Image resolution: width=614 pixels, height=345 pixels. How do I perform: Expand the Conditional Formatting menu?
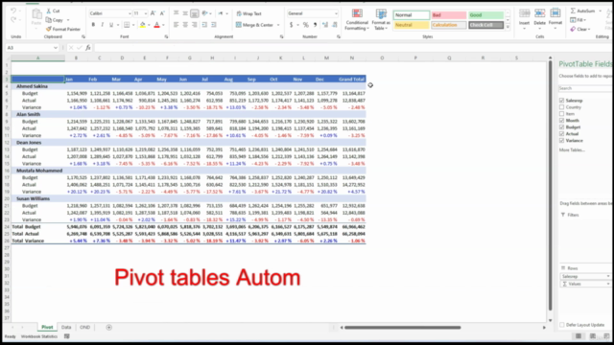click(357, 19)
